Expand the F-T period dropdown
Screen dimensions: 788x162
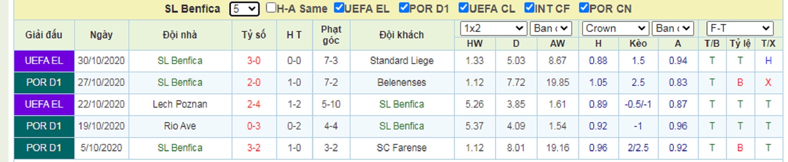point(740,28)
